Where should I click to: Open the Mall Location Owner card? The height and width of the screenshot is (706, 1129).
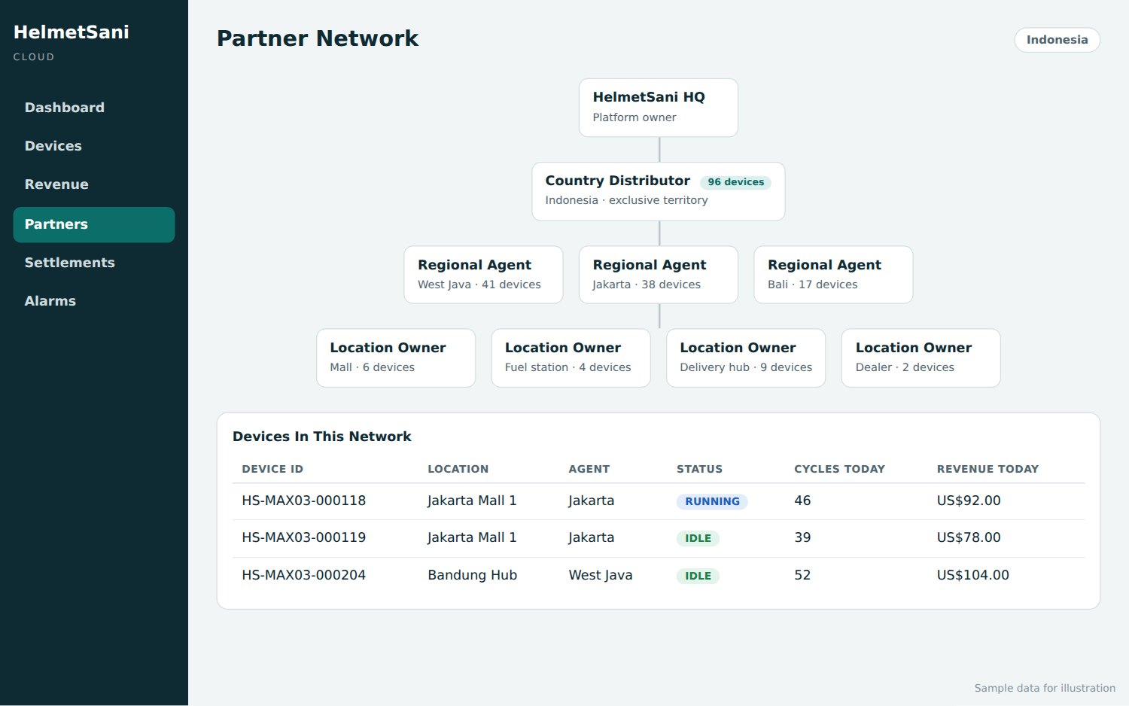click(x=396, y=358)
